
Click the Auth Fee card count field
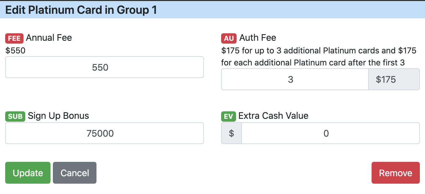[295, 79]
